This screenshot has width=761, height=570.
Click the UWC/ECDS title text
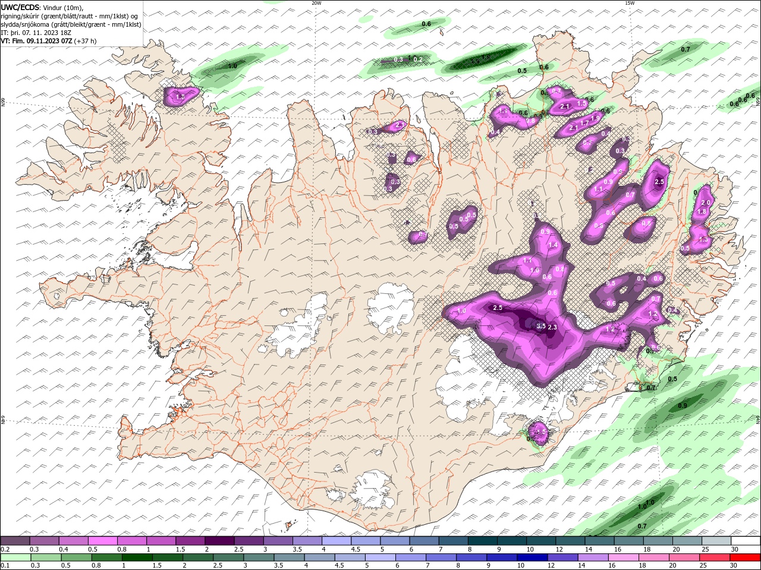click(20, 7)
